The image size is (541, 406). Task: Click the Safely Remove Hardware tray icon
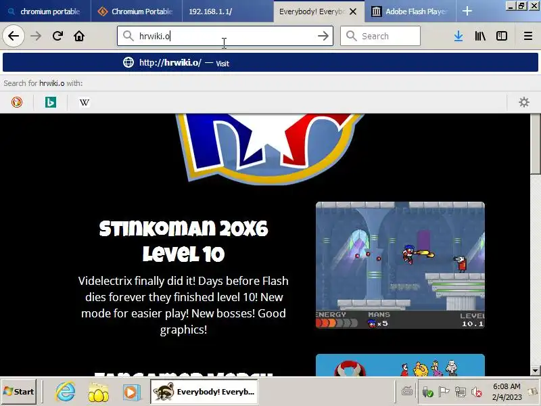tap(427, 392)
